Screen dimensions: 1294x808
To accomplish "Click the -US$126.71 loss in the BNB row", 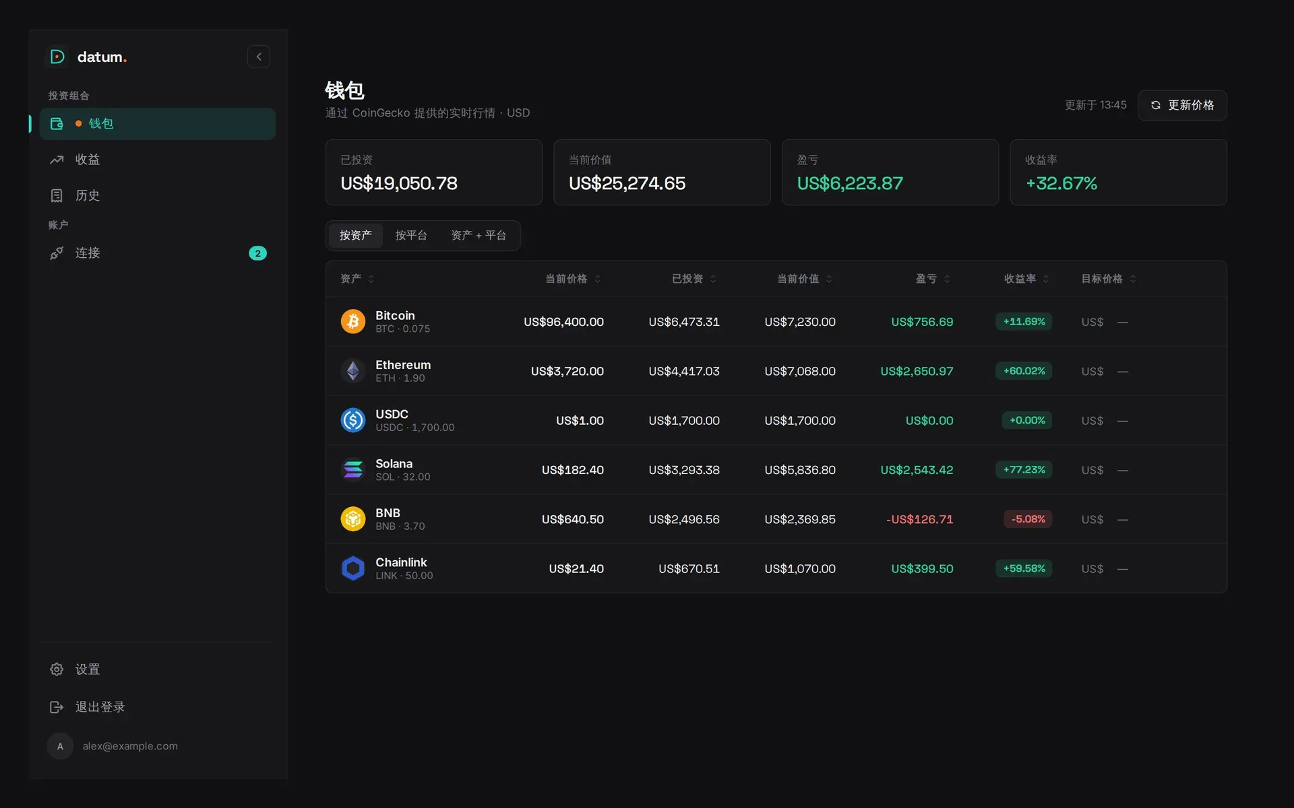I will [919, 519].
